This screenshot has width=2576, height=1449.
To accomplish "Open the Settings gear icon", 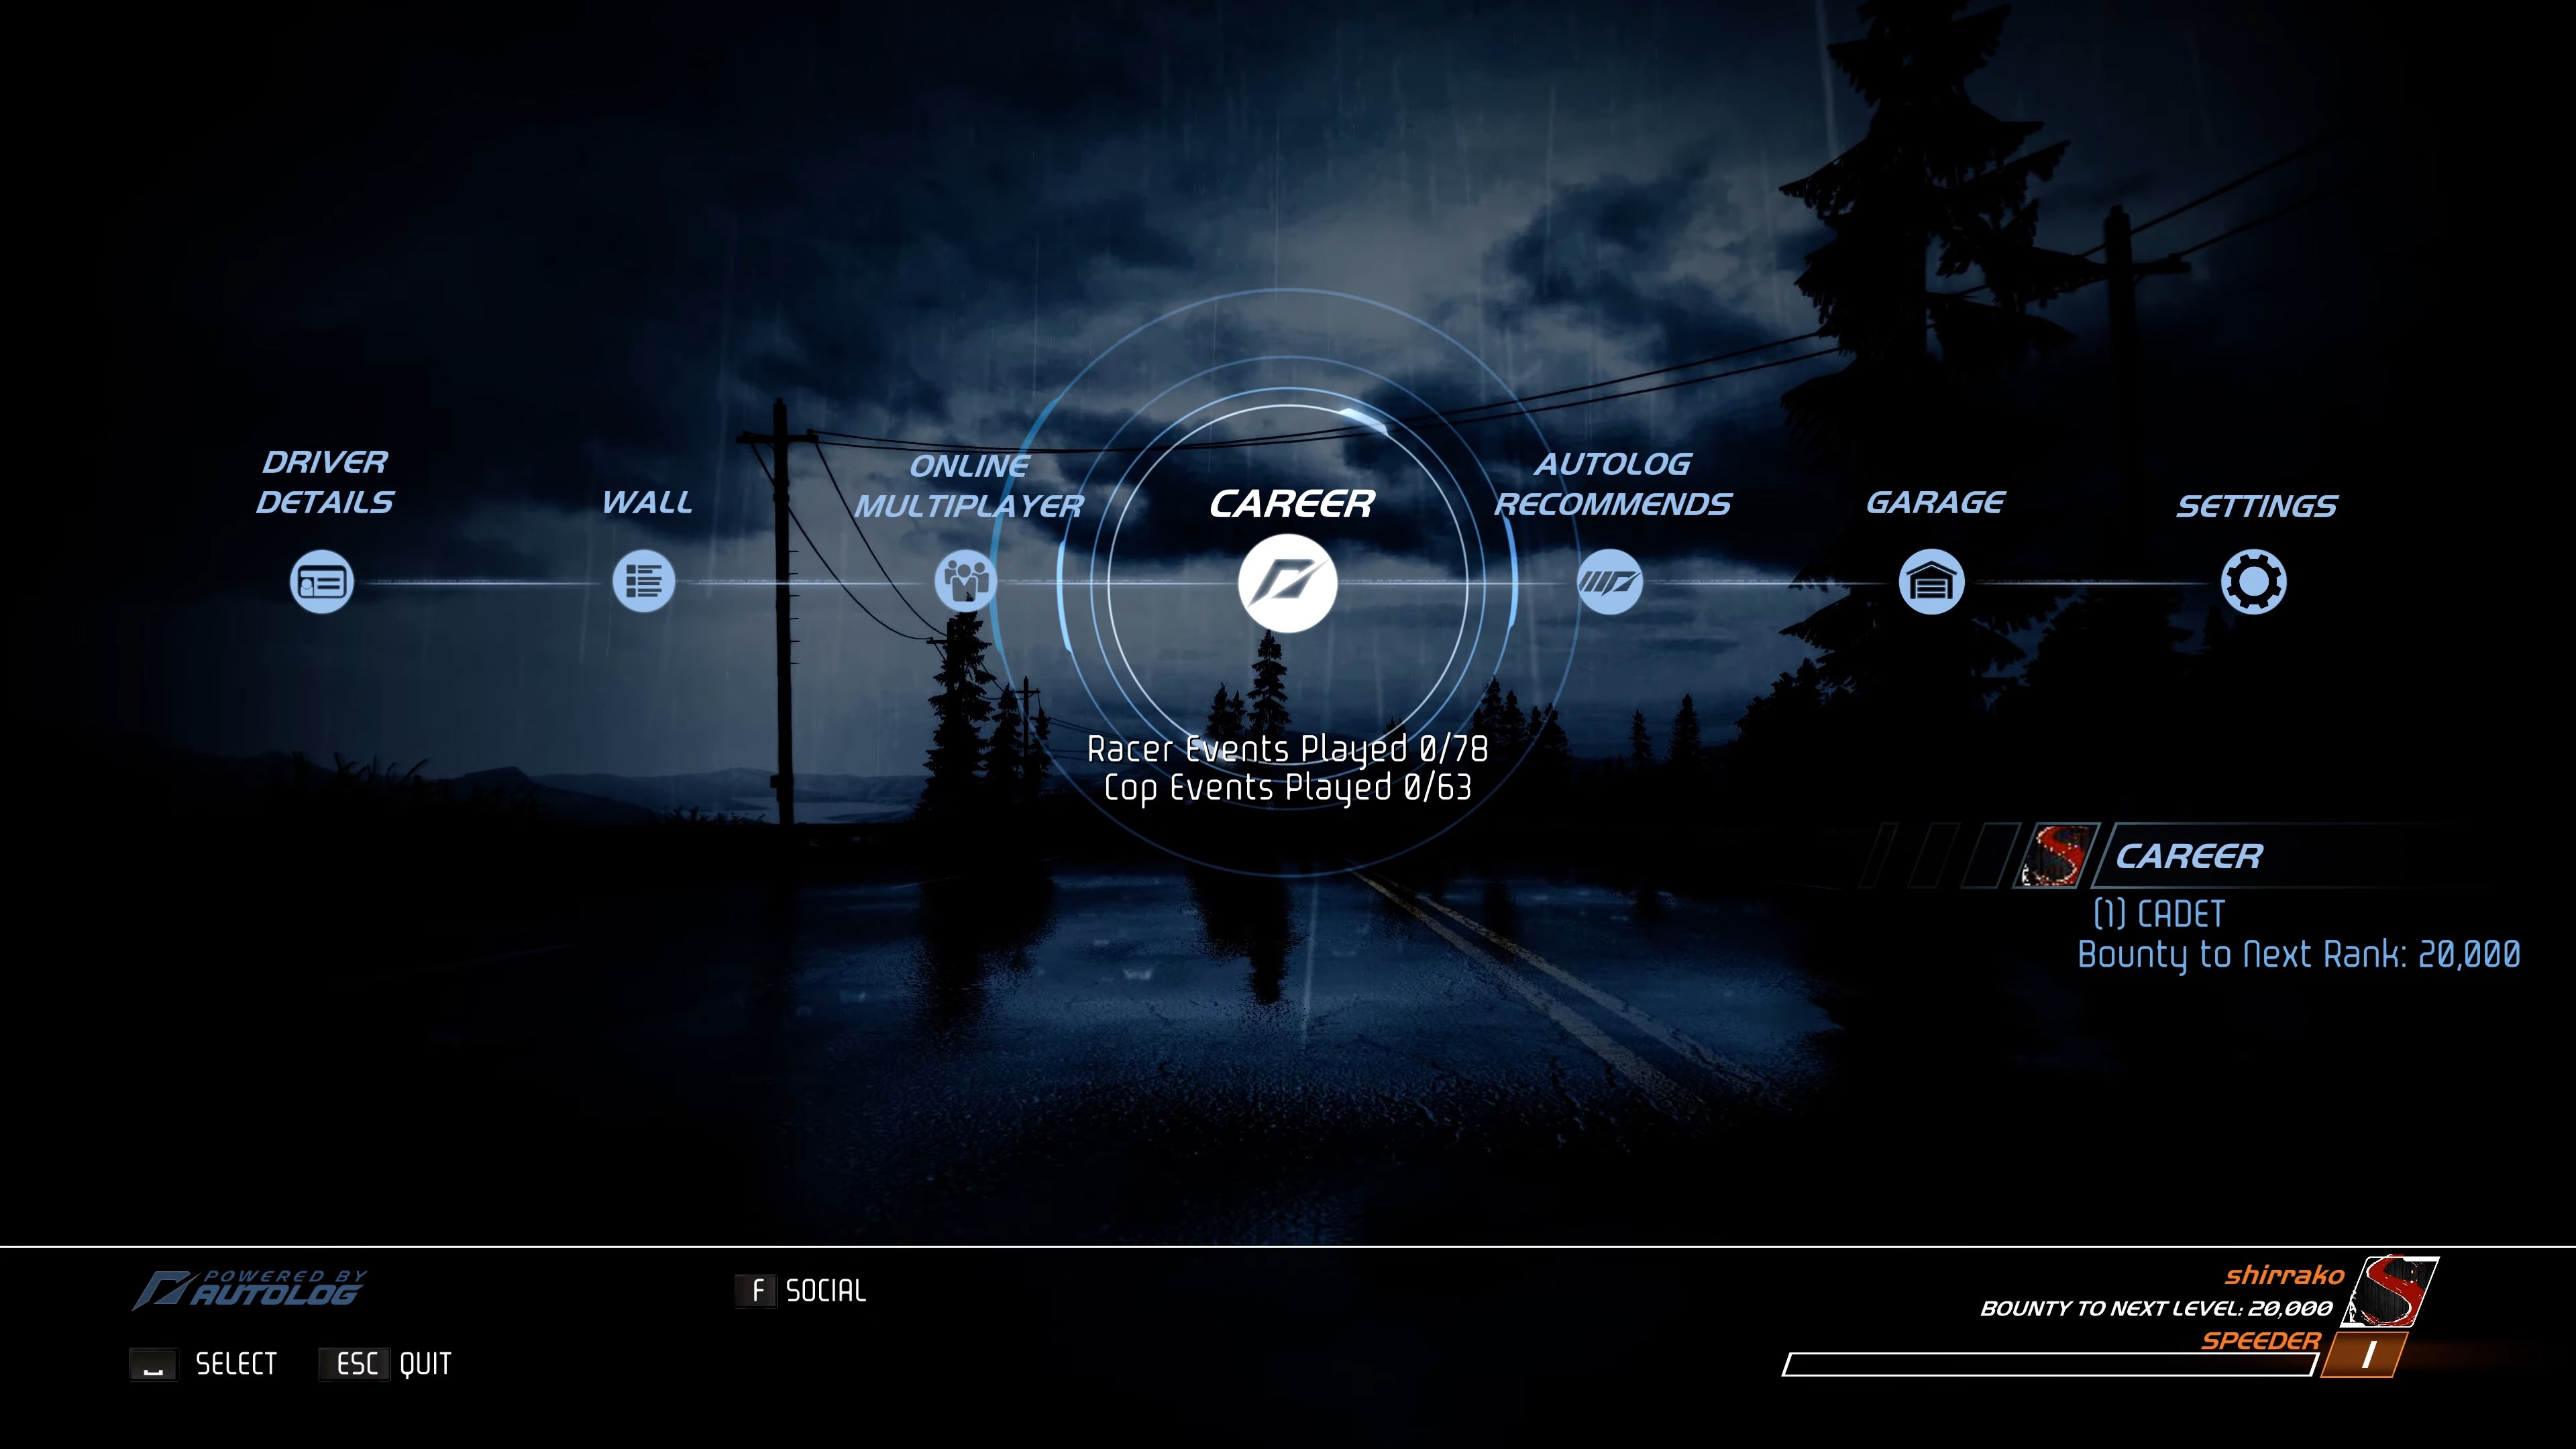I will pos(2253,582).
